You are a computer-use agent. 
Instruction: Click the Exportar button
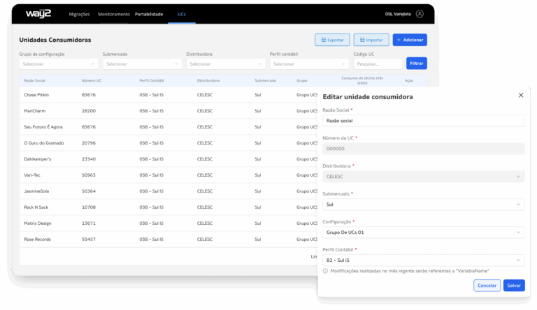332,40
